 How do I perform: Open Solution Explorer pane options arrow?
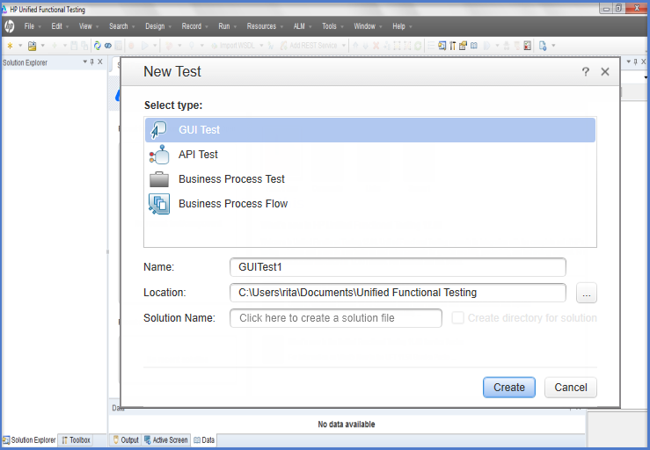pos(85,62)
